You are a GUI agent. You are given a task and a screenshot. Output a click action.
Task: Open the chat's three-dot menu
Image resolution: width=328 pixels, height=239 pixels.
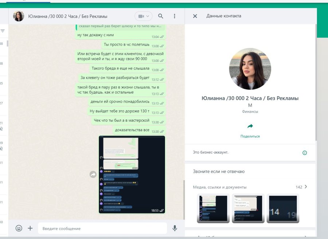click(175, 16)
